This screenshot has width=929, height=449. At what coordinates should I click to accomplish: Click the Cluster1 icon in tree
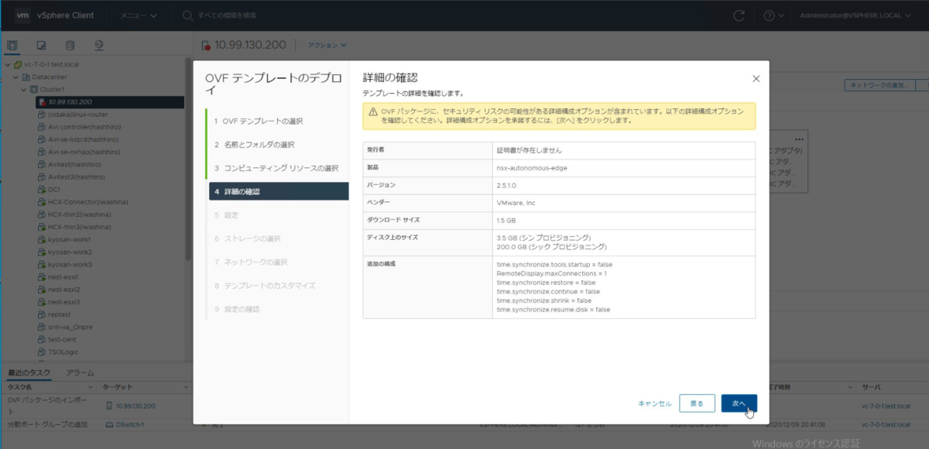(x=33, y=89)
